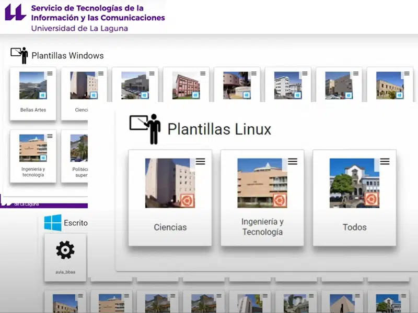Open the Windows Ingeniería y tecnología card menu
418x313 pixels.
pos(50,136)
